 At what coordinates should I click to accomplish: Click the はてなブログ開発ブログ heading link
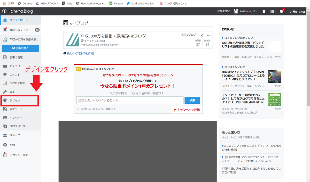239,38
